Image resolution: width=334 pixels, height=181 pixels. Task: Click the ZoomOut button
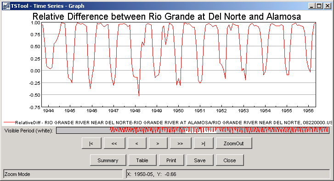click(x=234, y=143)
